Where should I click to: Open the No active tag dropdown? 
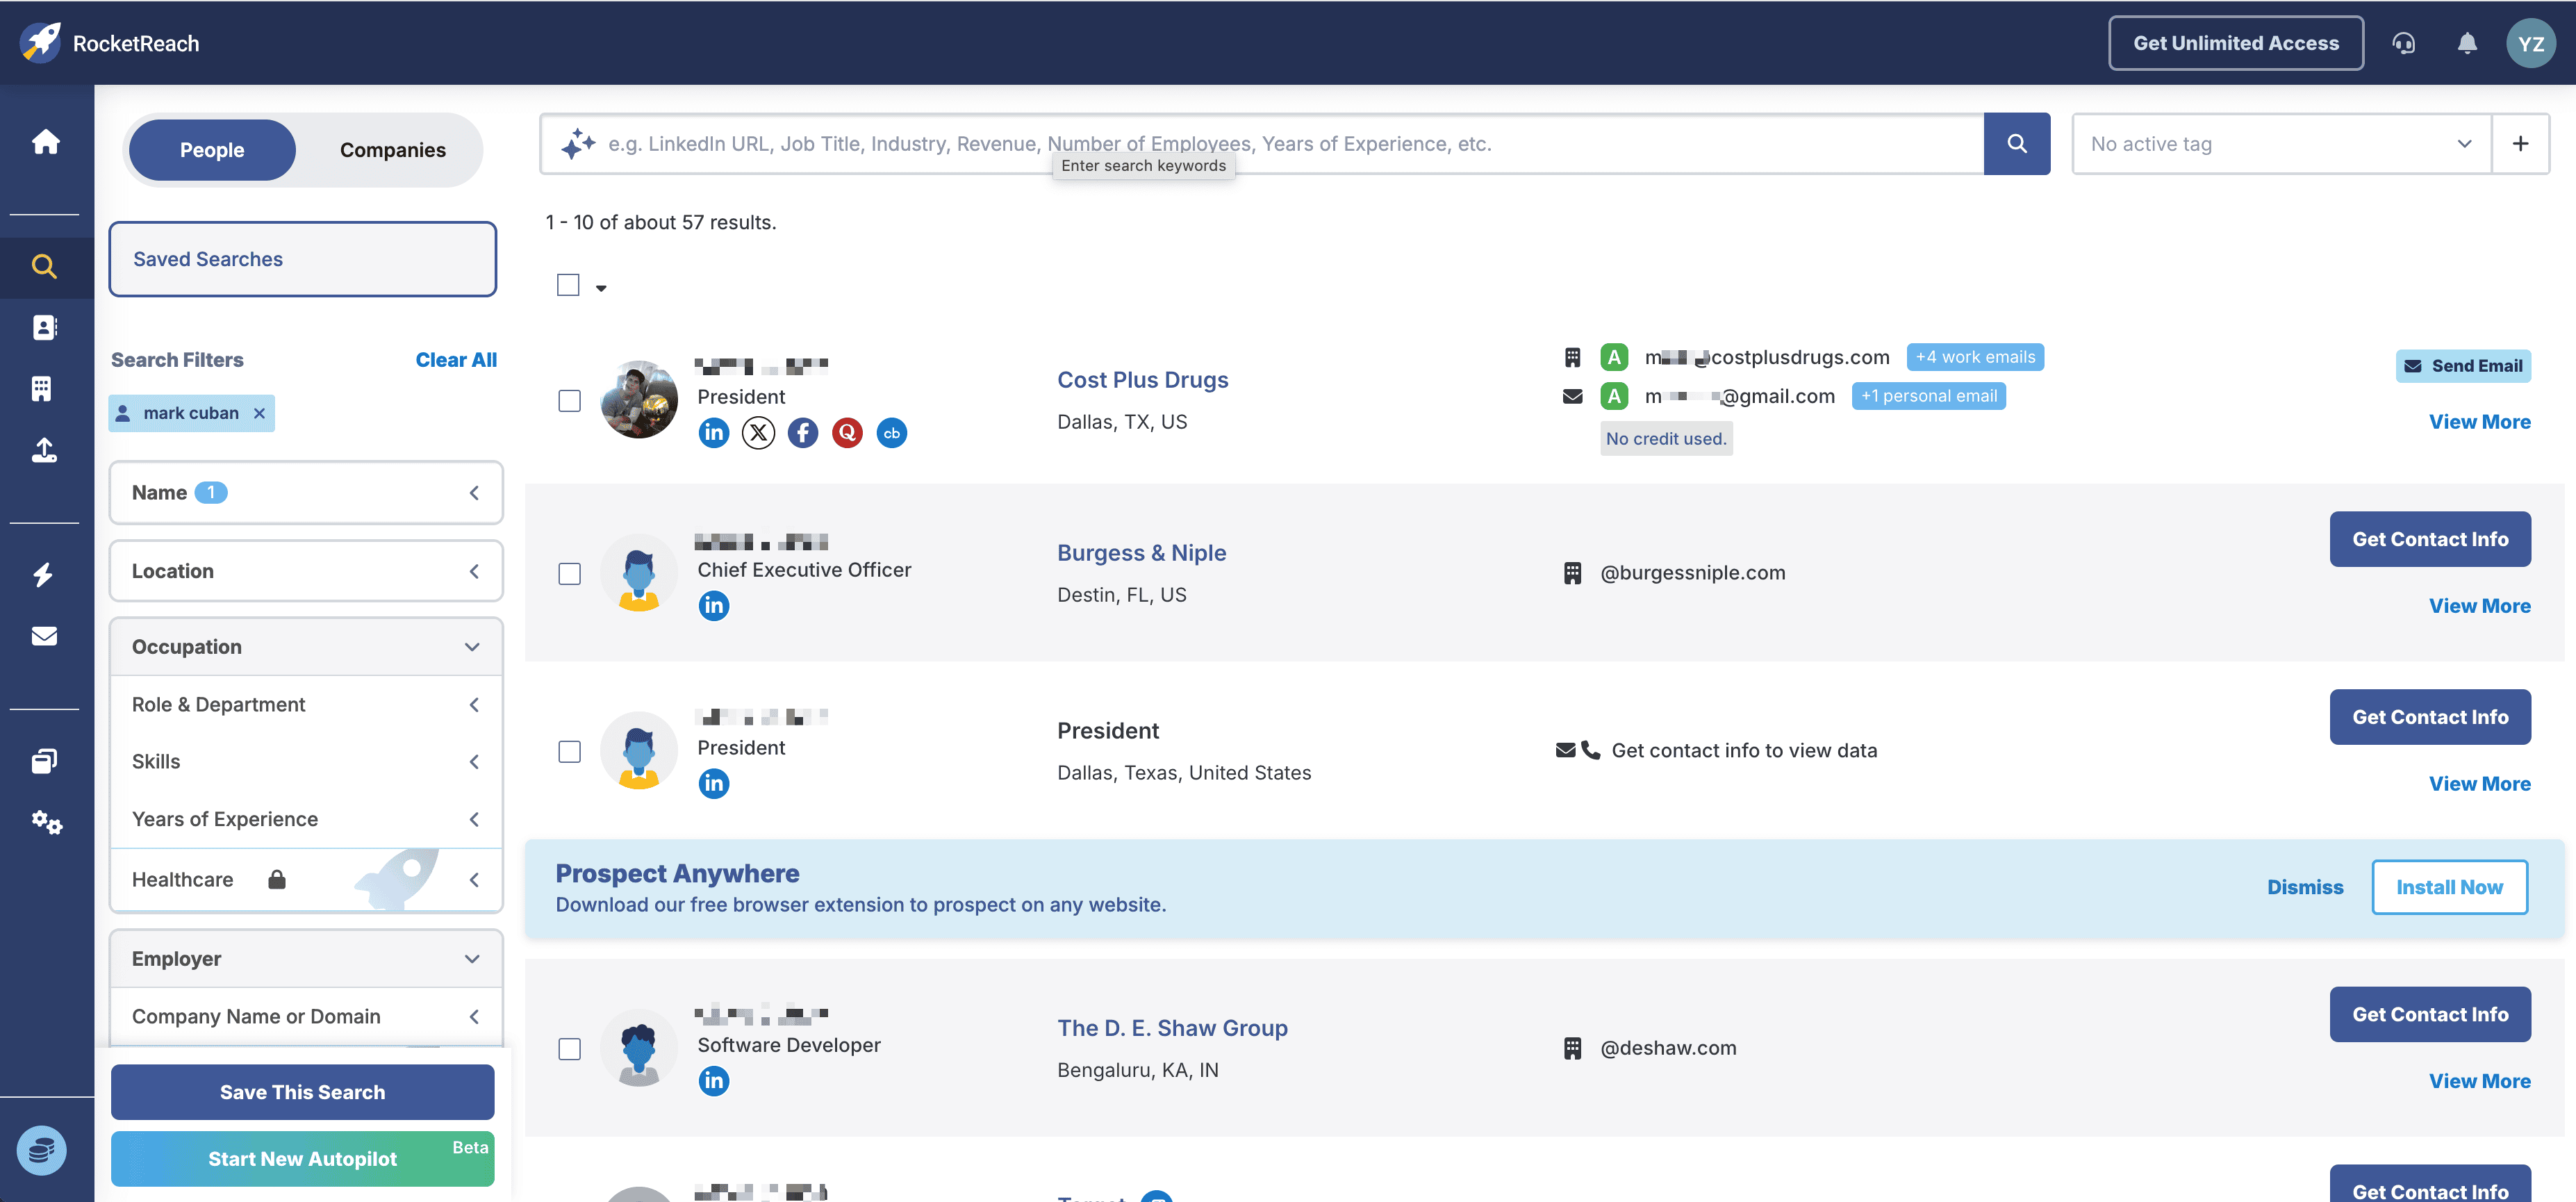point(2280,144)
